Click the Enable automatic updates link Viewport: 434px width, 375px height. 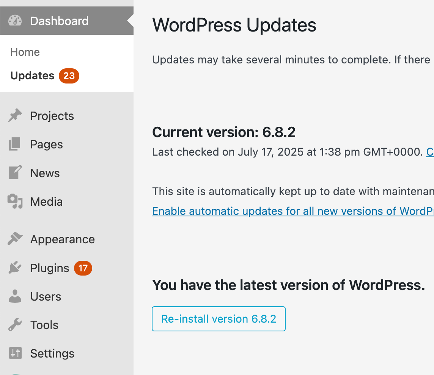point(292,211)
